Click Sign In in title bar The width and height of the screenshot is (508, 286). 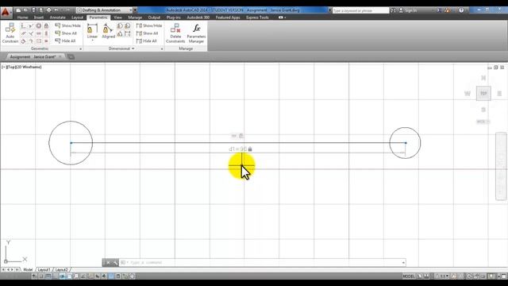click(x=410, y=10)
